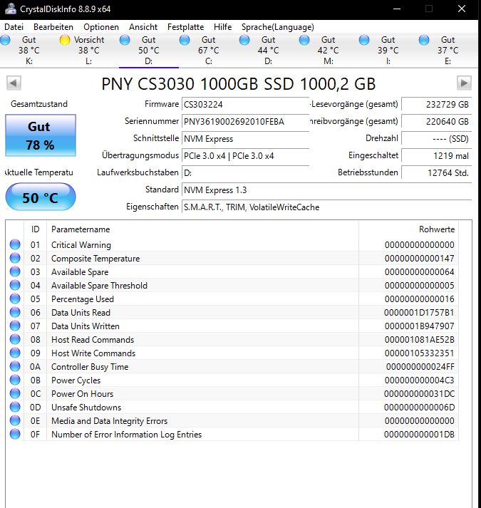Viewport: 481px width, 508px height.
Task: Click status orb for Data Units Read
Action: (x=15, y=312)
